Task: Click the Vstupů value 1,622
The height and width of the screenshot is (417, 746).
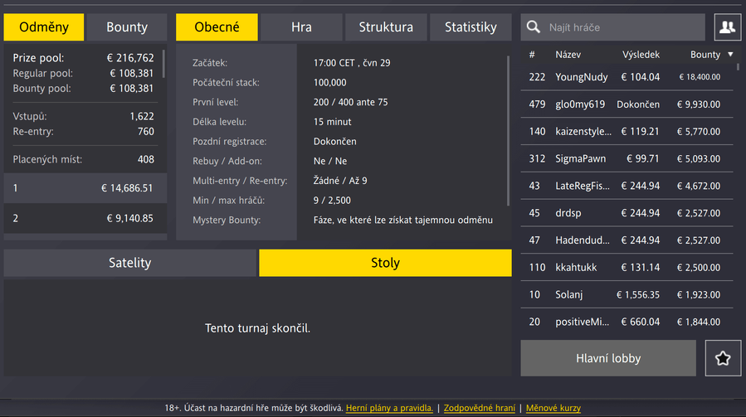Action: click(x=142, y=117)
